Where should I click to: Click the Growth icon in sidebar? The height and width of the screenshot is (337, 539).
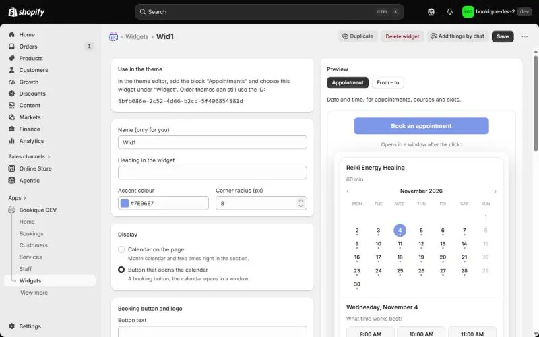[12, 82]
